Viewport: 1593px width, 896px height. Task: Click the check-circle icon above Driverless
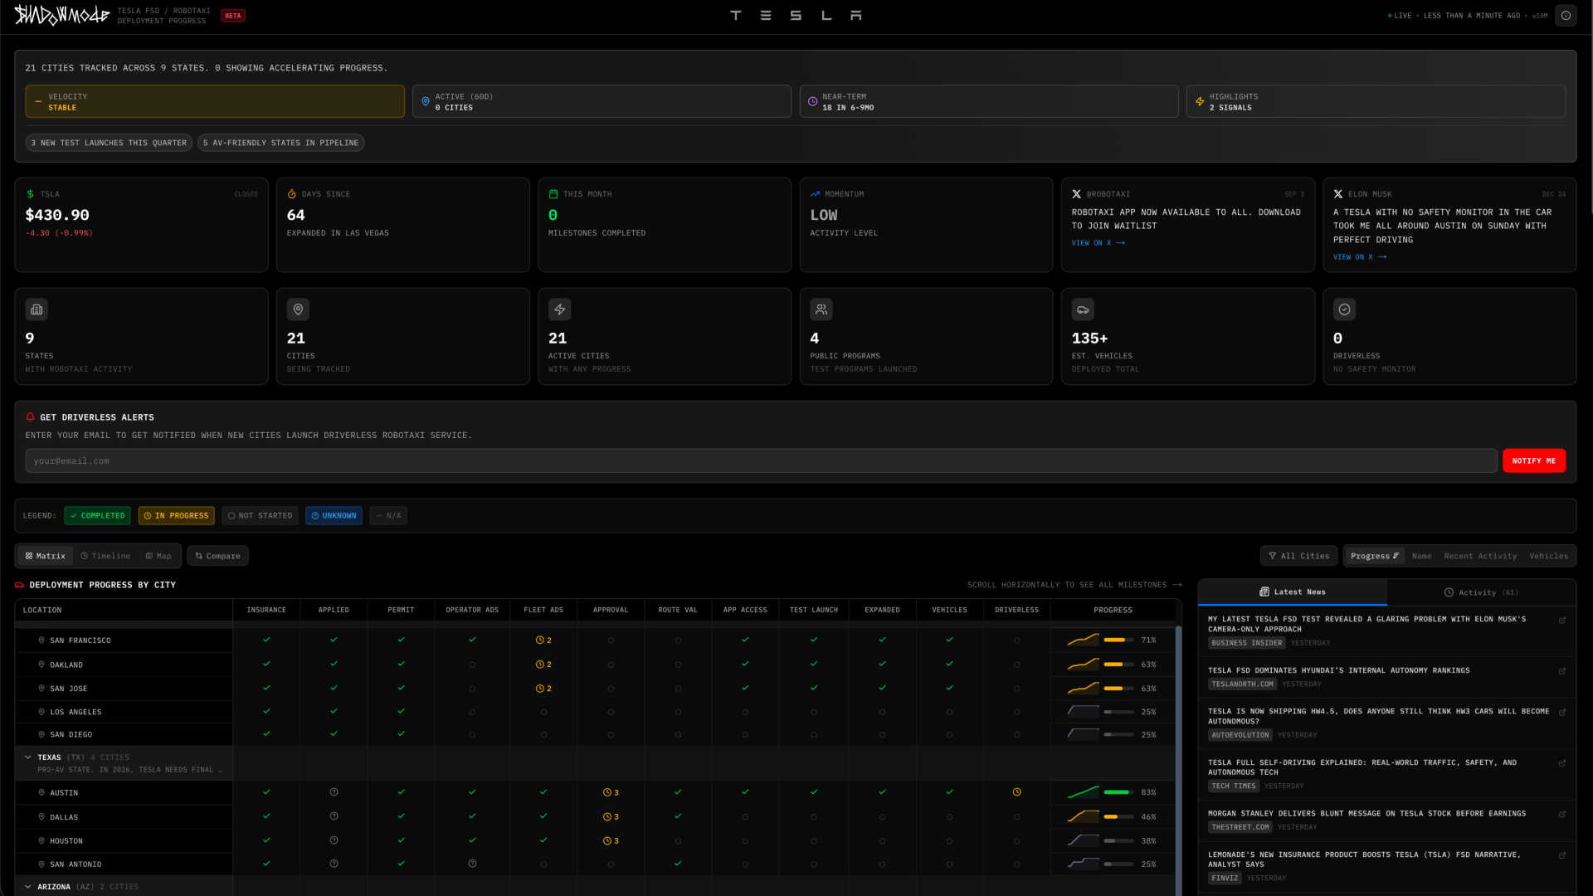click(x=1345, y=309)
